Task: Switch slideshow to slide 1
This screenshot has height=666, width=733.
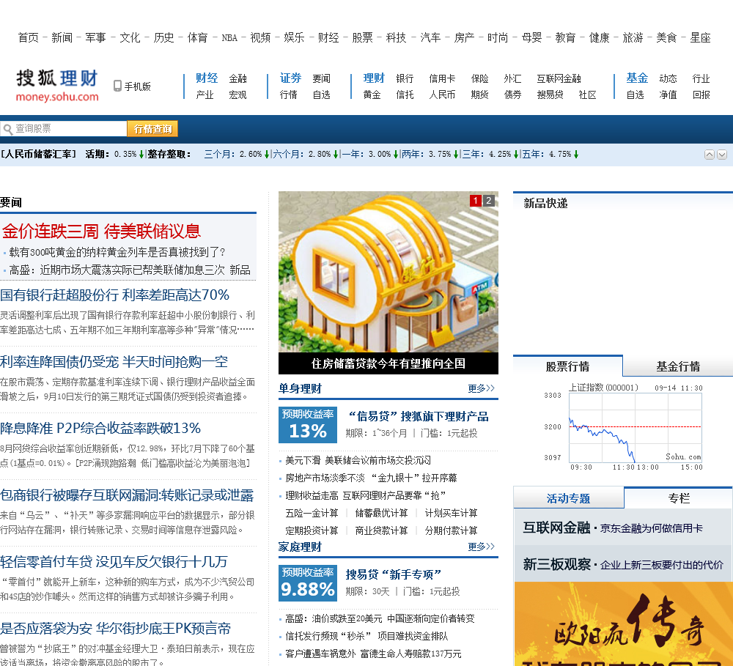Action: 476,201
